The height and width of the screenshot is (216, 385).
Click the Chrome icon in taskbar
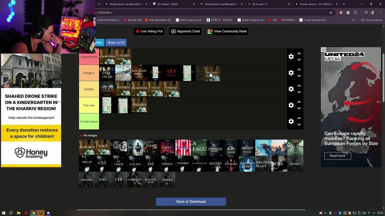click(33, 213)
